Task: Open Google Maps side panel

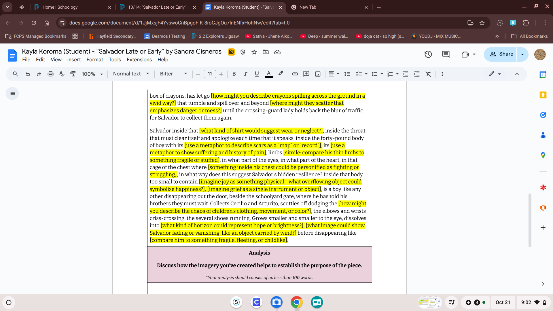Action: [543, 155]
